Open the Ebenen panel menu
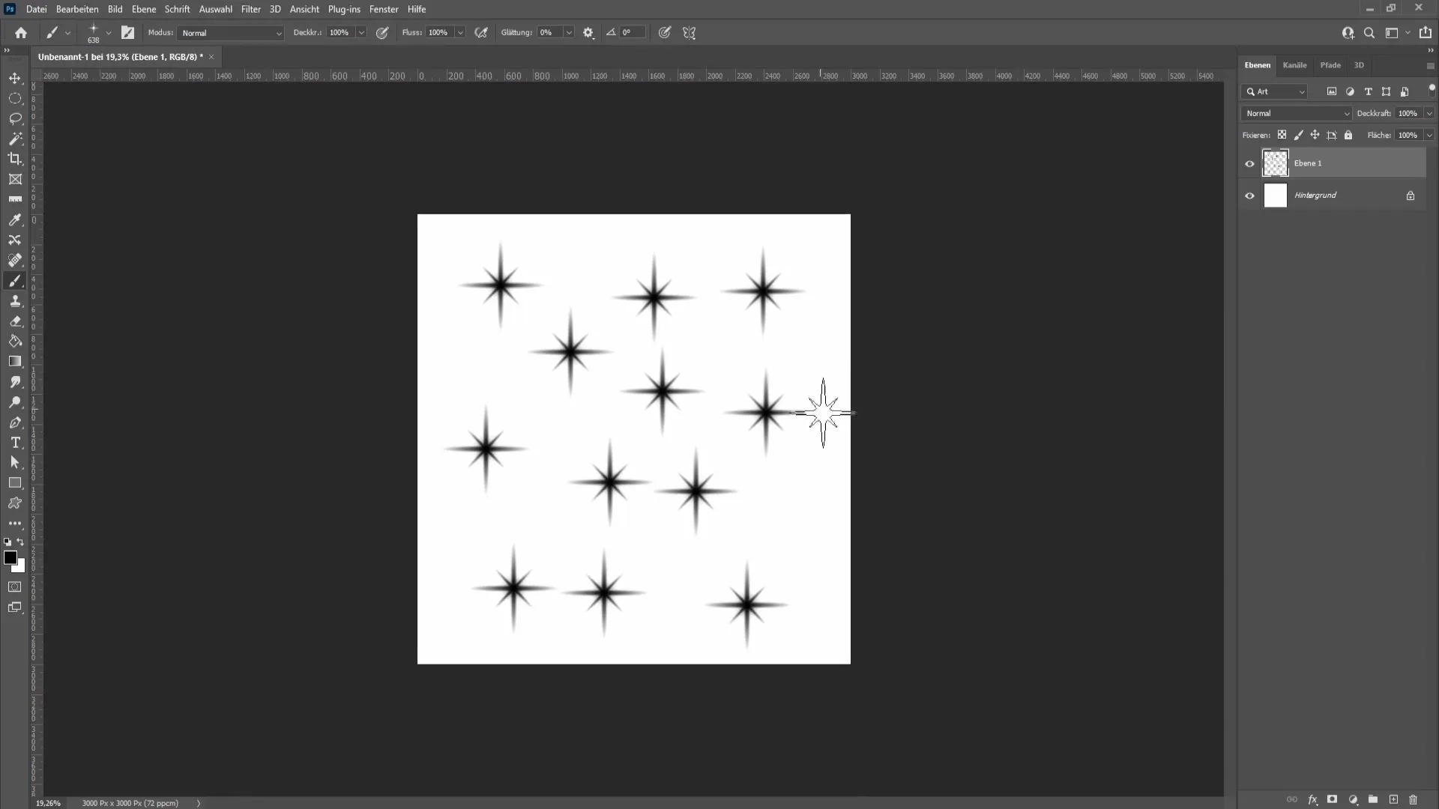 [x=1430, y=65]
